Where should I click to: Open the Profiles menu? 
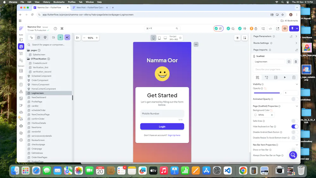[x=71, y=2]
